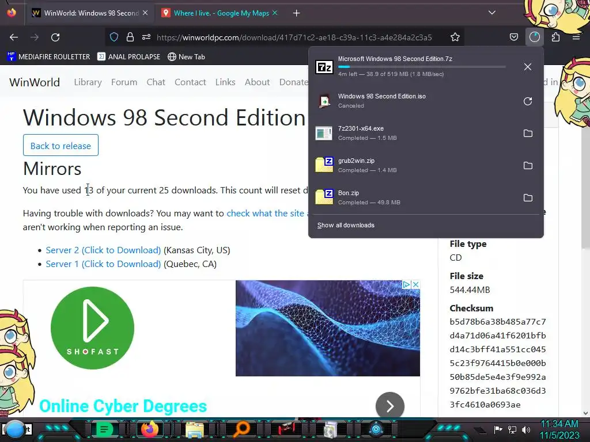This screenshot has width=590, height=442.
Task: Bookmark this page with the star icon
Action: tap(455, 37)
